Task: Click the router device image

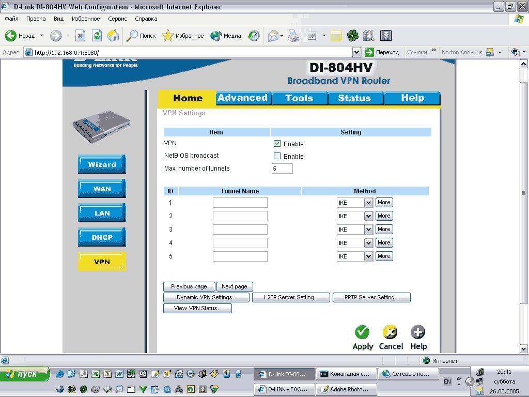Action: click(x=102, y=126)
